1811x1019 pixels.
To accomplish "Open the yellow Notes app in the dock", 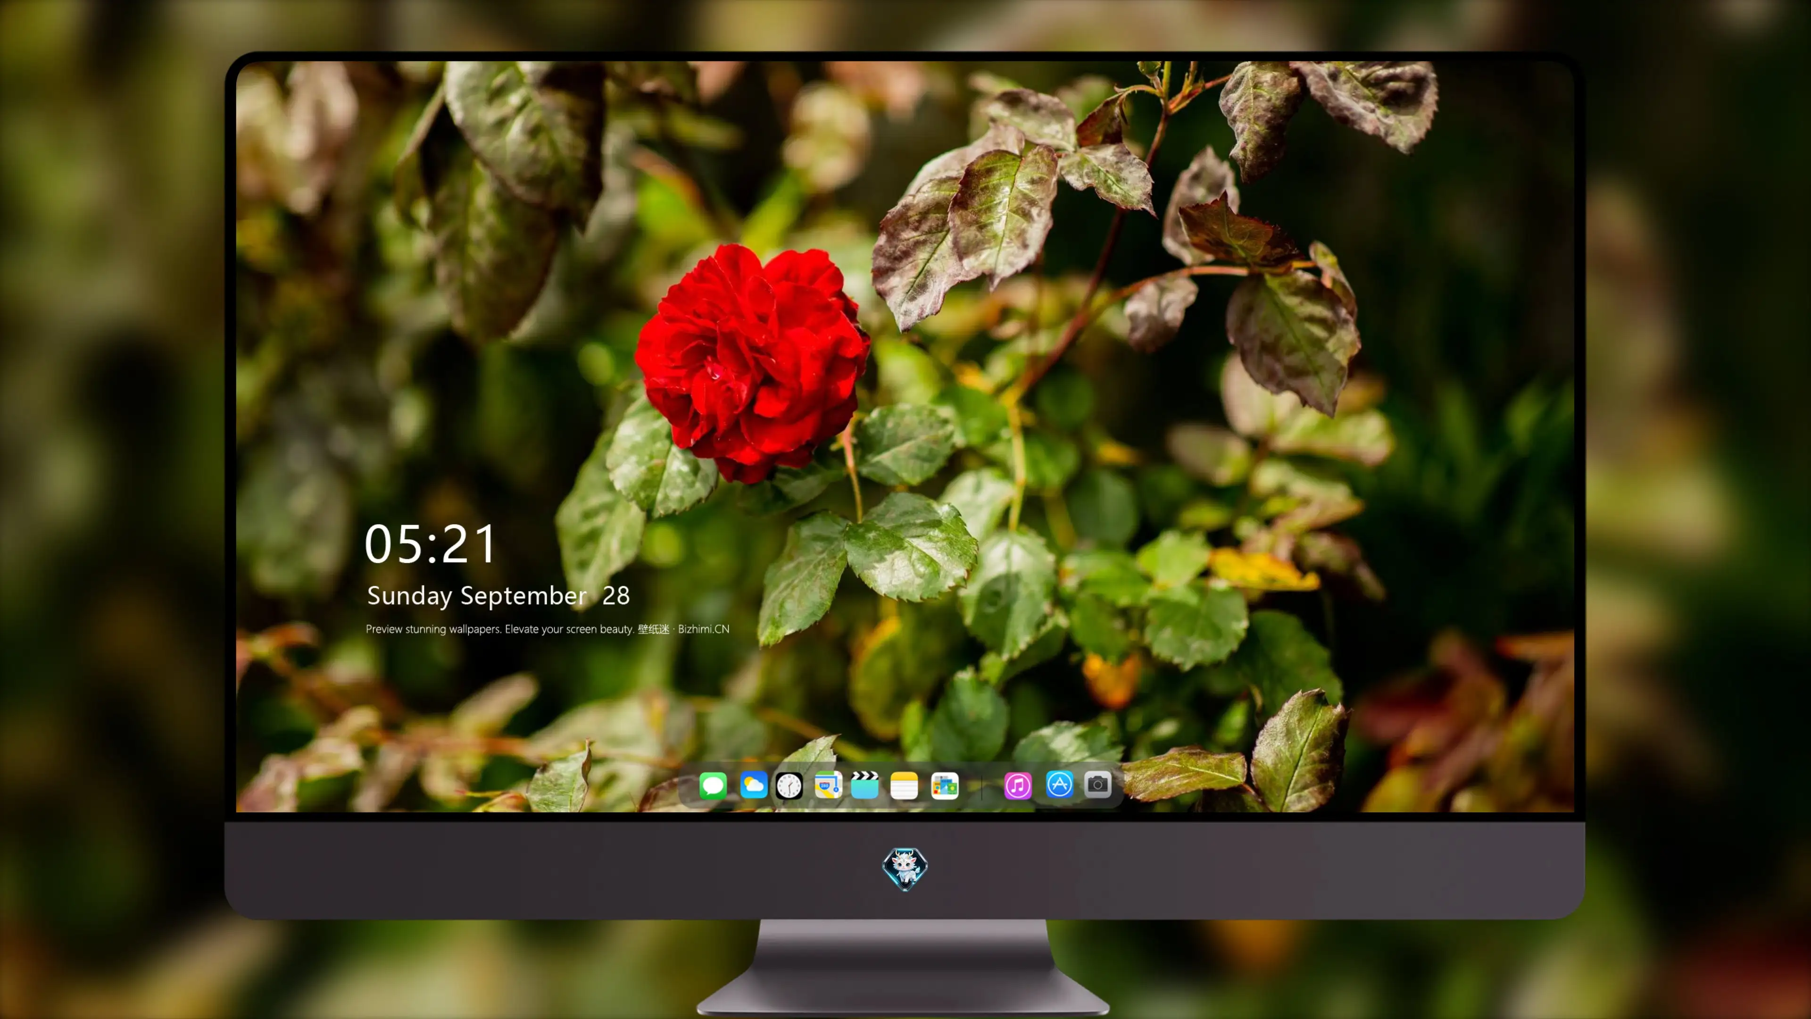I will pyautogui.click(x=904, y=785).
